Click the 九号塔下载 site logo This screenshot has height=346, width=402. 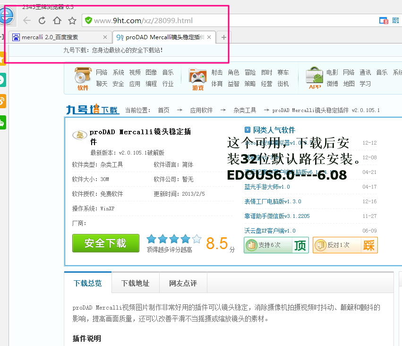click(92, 110)
